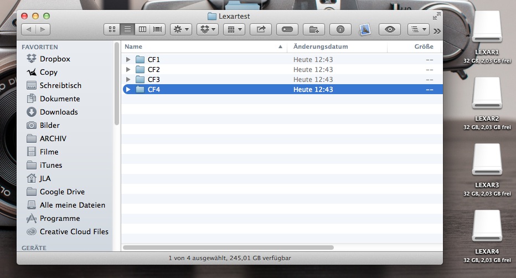Sort by the Name column header

[x=199, y=47]
